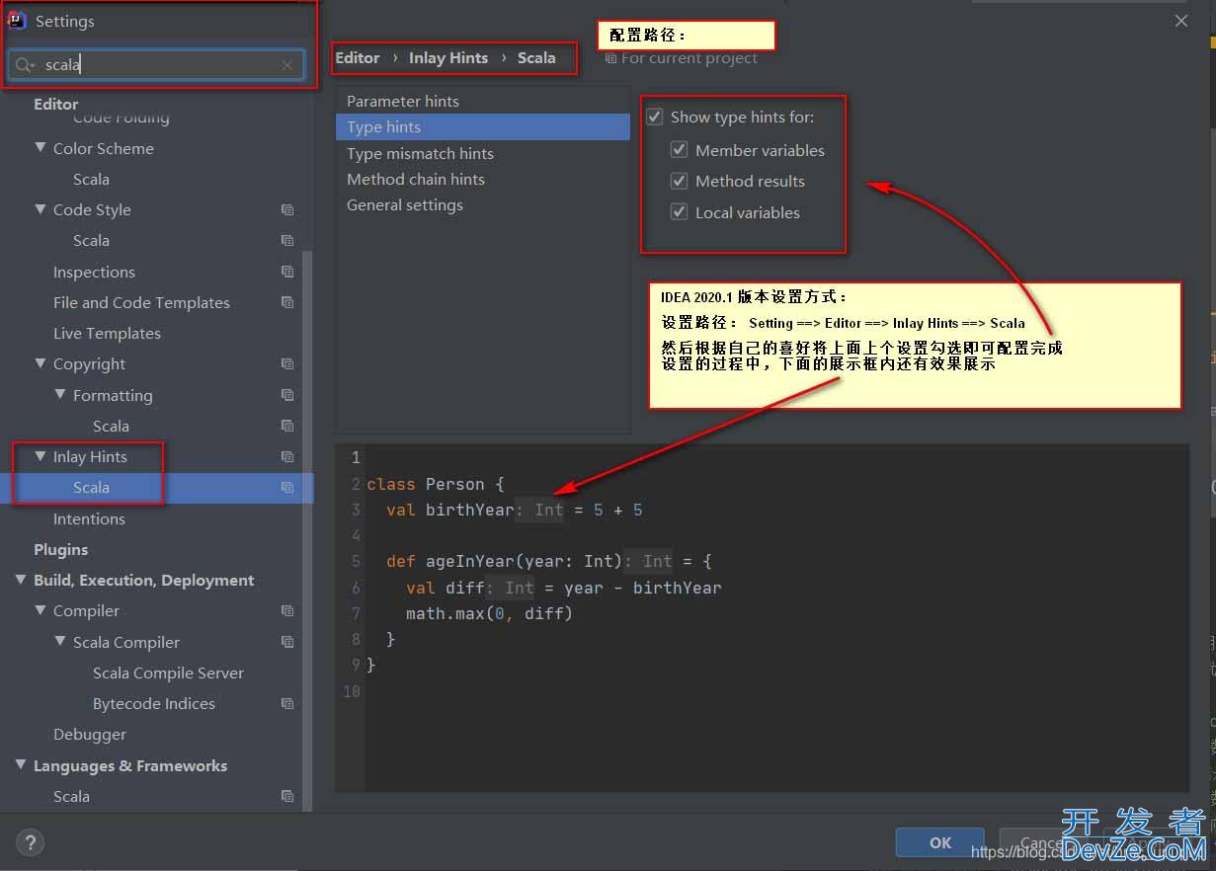Collapse the Color Scheme tree node

[41, 148]
